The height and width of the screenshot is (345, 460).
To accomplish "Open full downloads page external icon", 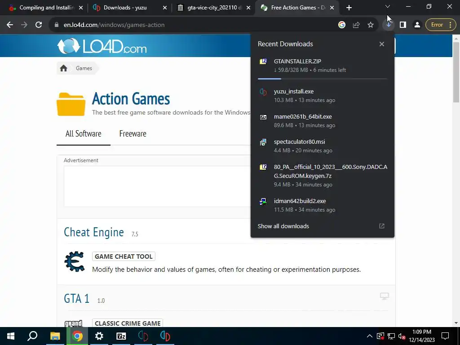I will pyautogui.click(x=382, y=226).
